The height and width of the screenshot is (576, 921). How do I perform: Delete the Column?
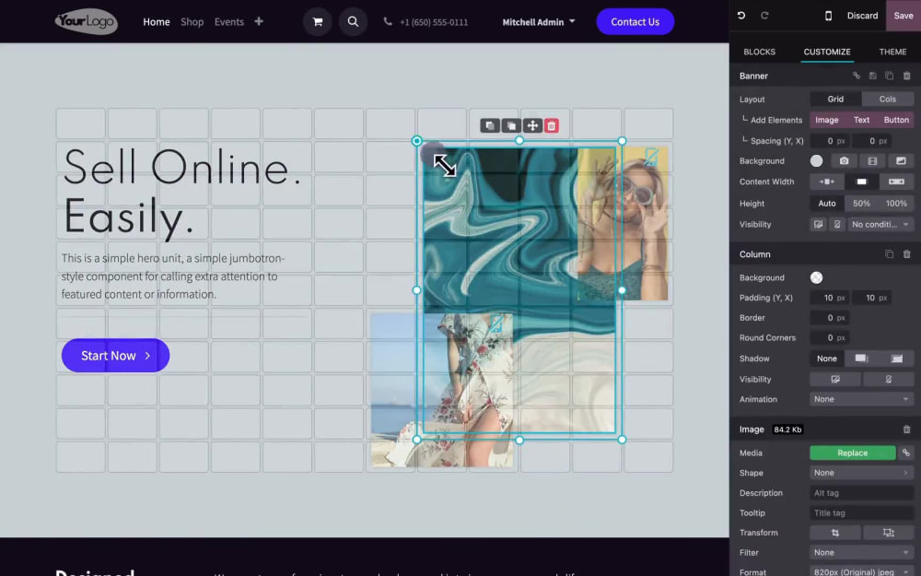point(907,254)
